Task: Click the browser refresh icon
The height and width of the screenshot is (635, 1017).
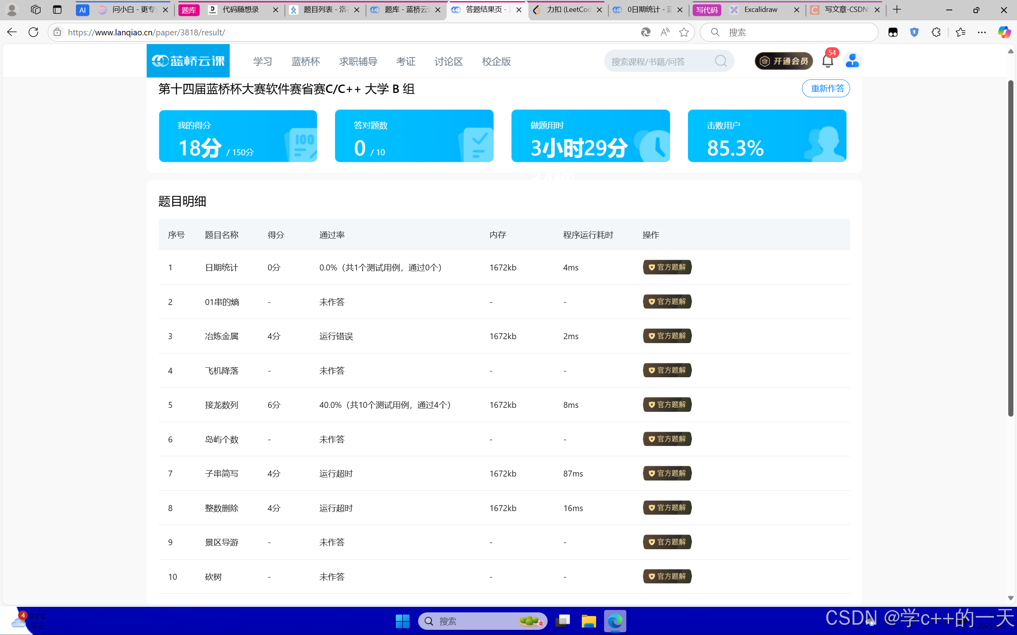Action: click(x=33, y=32)
